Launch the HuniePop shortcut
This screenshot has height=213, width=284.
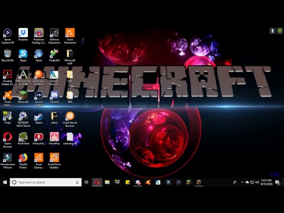[x=54, y=138]
